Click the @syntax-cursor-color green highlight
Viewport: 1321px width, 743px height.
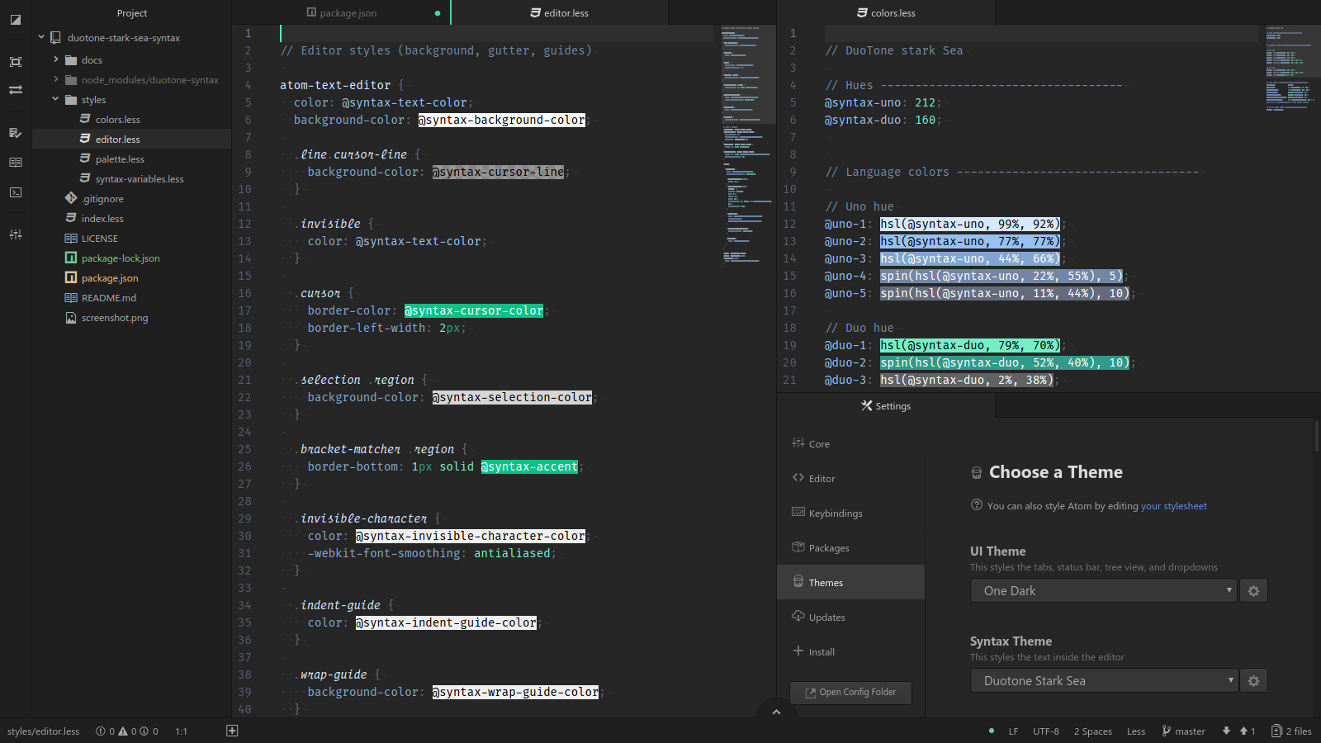(x=474, y=310)
